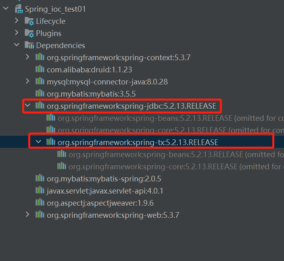Select org.aspectj:aspectjweaver:1.9.6
Viewport: 284px width, 261px height.
click(x=100, y=203)
